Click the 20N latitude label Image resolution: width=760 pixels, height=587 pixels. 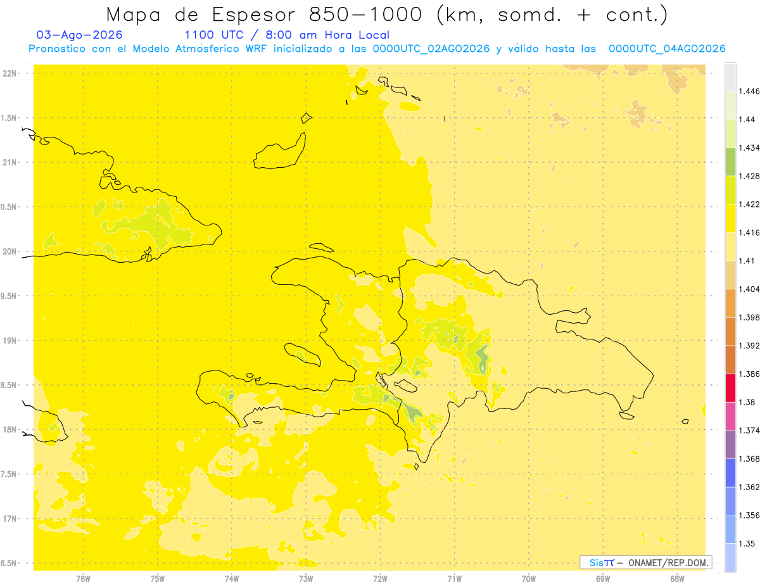(x=9, y=251)
